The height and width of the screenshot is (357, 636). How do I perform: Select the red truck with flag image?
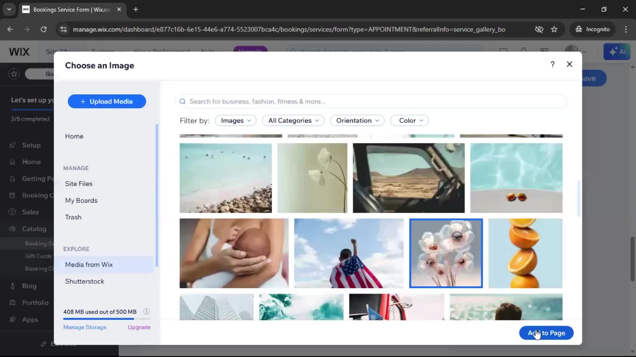click(397, 307)
